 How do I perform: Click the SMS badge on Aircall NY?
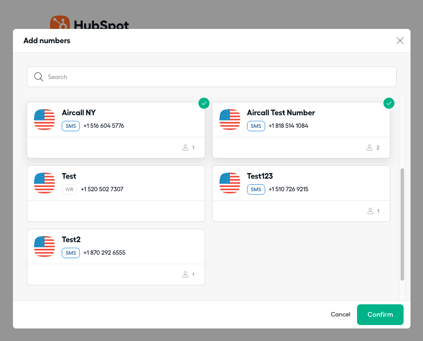(71, 126)
